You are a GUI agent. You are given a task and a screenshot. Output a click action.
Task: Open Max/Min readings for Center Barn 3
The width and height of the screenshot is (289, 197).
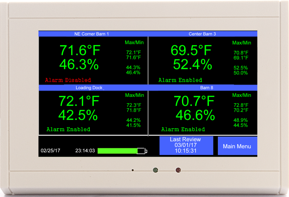tap(241, 43)
